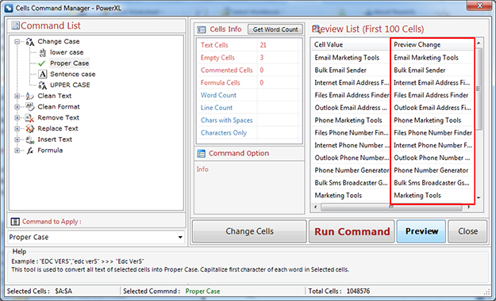
Task: Click the Formula Cells row
Action: pyautogui.click(x=248, y=82)
